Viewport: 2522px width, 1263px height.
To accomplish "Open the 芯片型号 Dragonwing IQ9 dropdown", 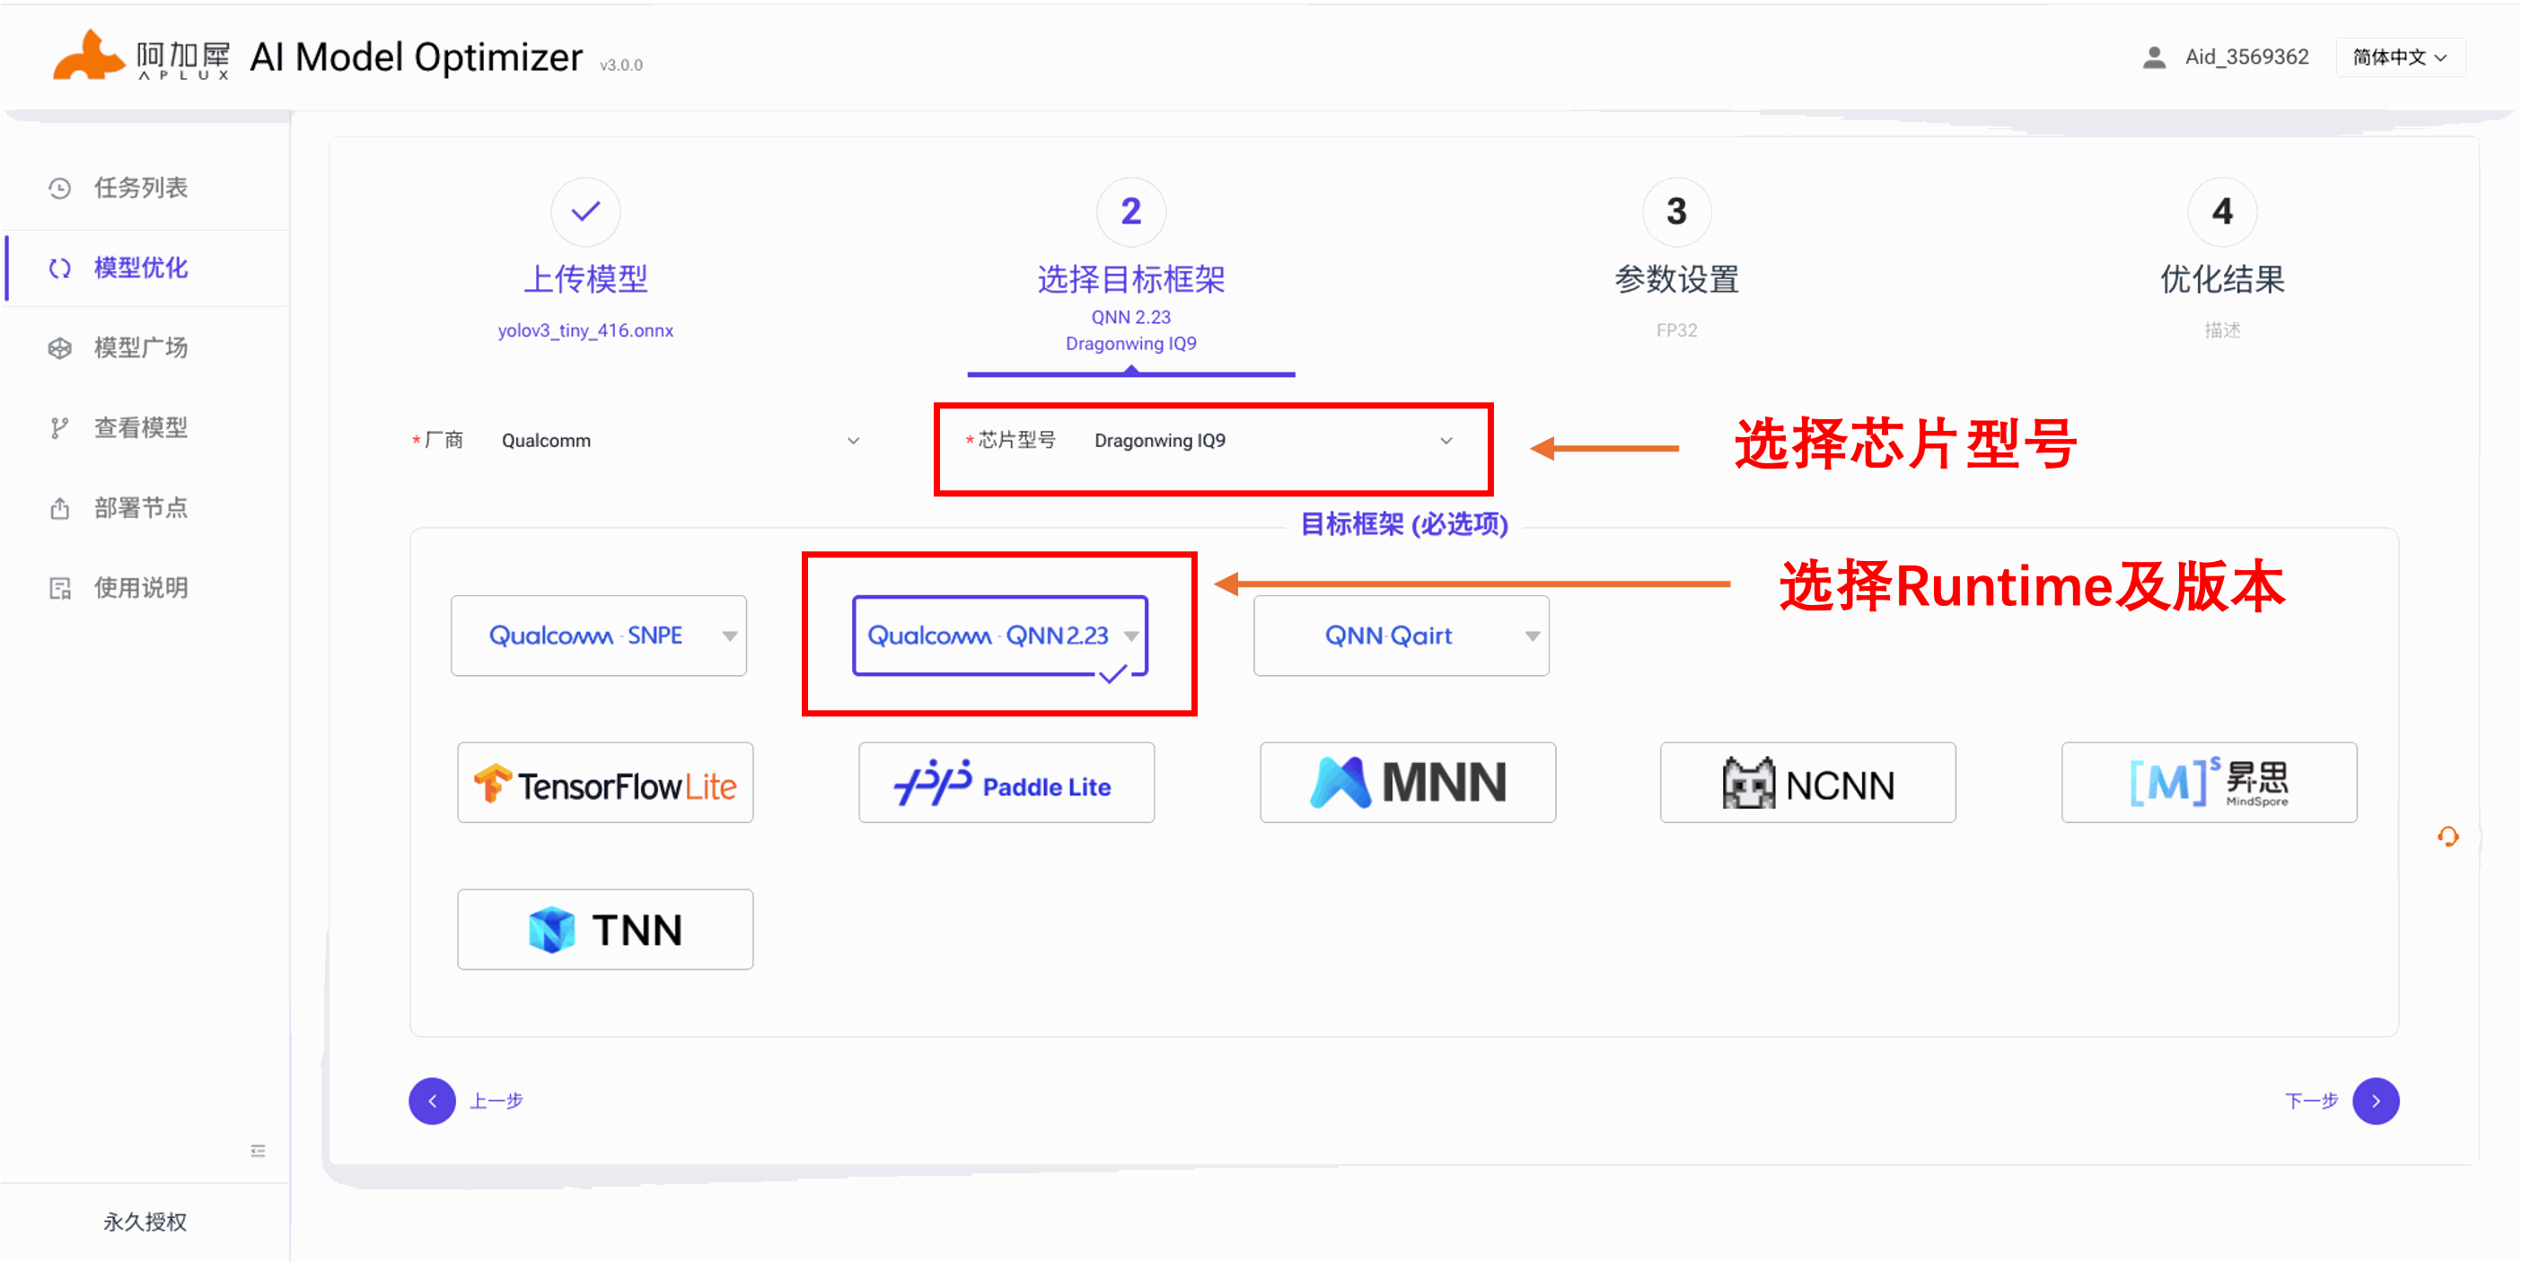I will (1271, 441).
